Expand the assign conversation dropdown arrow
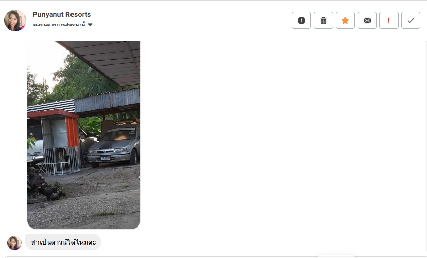This screenshot has height=258, width=427. [x=90, y=25]
